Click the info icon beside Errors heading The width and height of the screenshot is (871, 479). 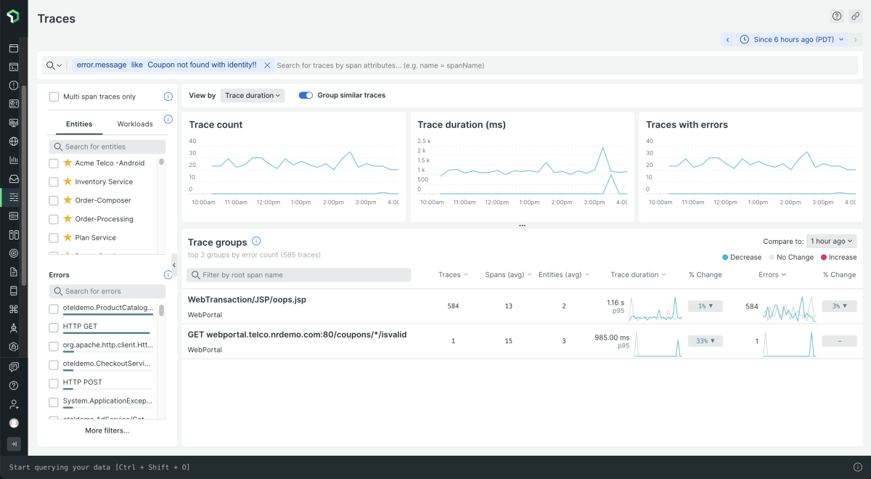point(168,275)
